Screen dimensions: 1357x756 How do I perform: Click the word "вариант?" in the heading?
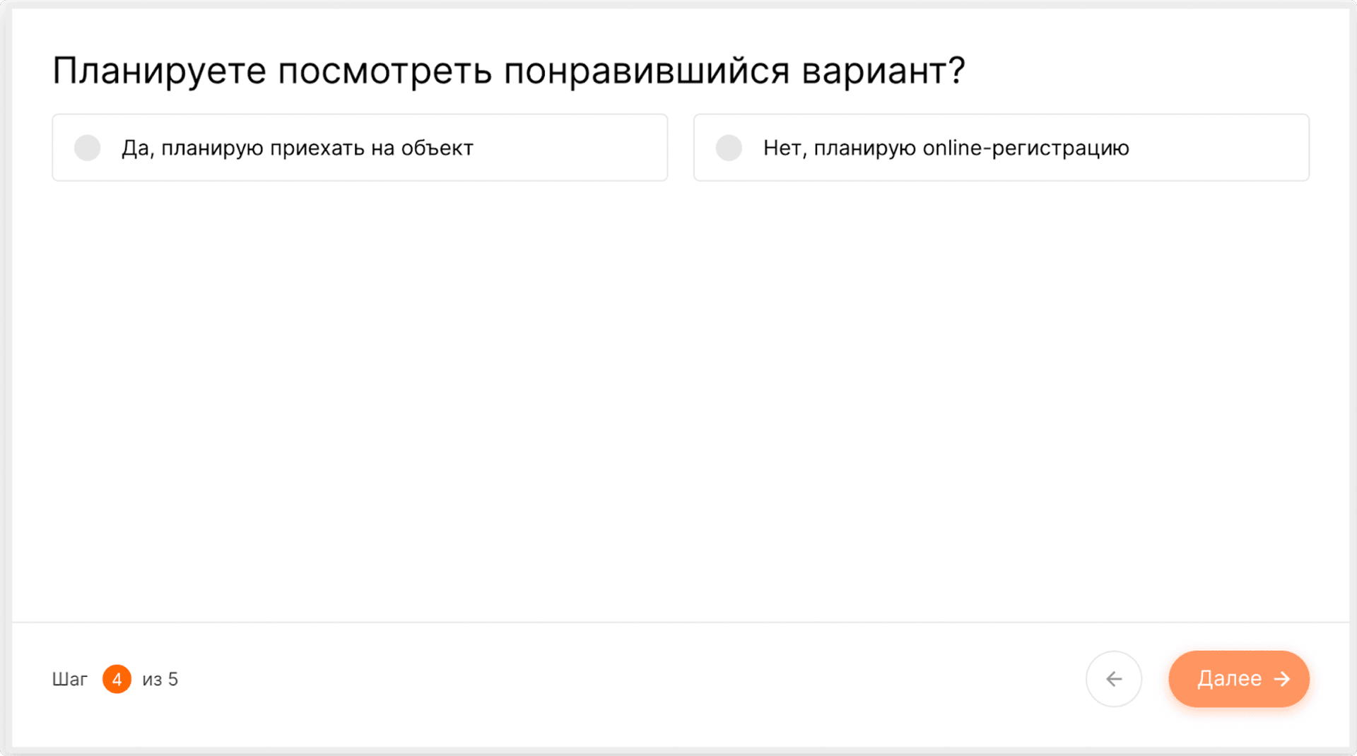(883, 71)
